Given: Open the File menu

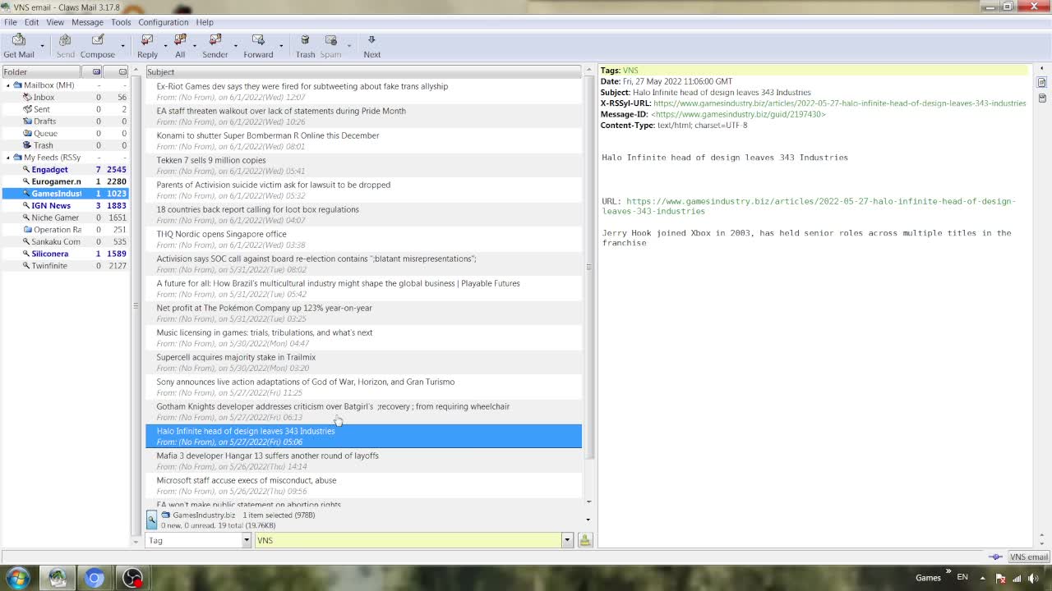Looking at the screenshot, I should tap(11, 22).
